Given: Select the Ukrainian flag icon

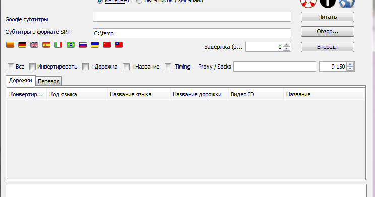Looking at the screenshot, I should [x=95, y=45].
